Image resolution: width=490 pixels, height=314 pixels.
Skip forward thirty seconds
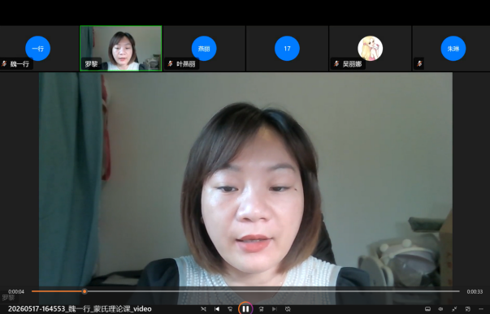(x=261, y=309)
